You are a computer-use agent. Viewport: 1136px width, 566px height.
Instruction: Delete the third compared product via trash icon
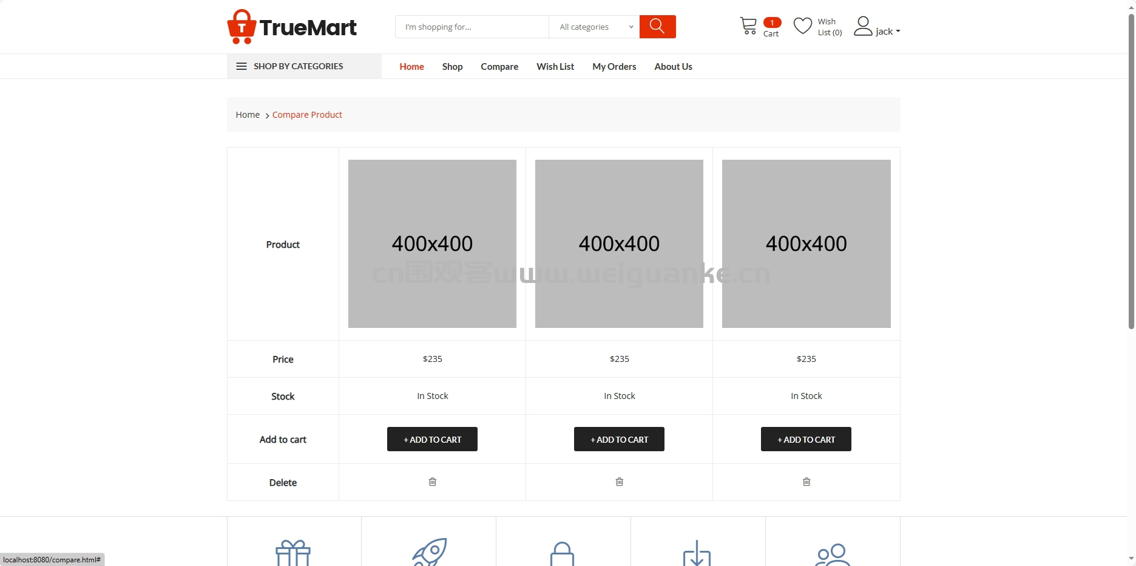coord(806,482)
